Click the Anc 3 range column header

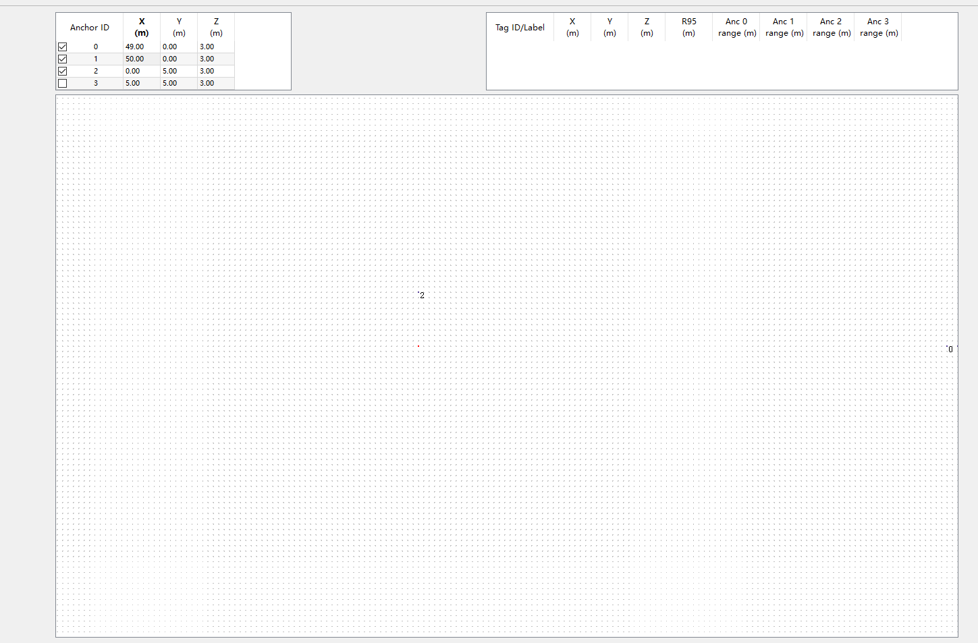pyautogui.click(x=878, y=28)
